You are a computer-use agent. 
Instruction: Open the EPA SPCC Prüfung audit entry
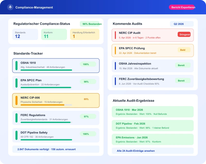click(153, 50)
